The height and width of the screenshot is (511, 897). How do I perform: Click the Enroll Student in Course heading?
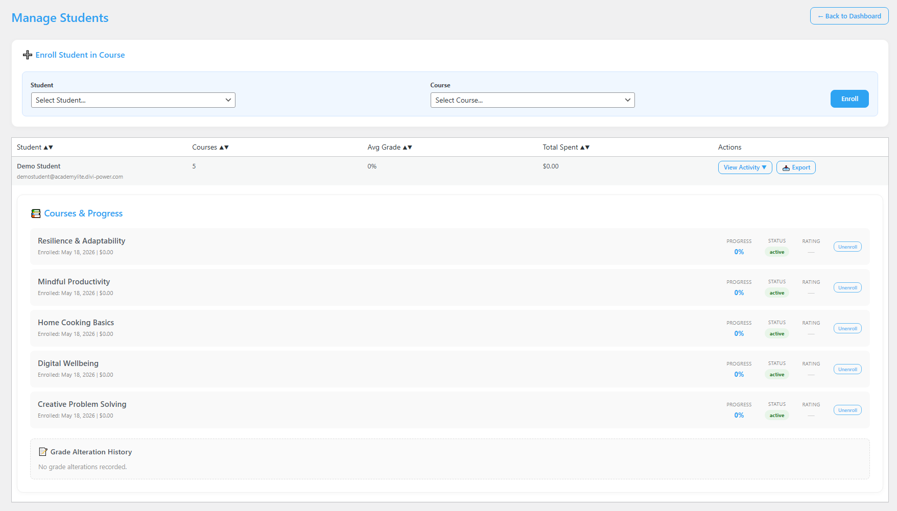click(x=80, y=55)
